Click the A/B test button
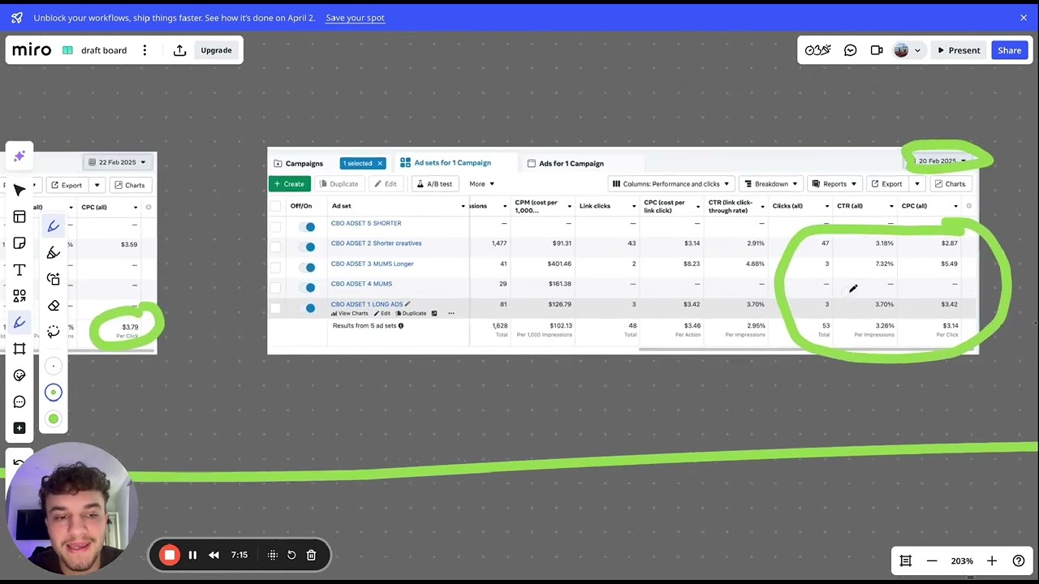The height and width of the screenshot is (584, 1039). pyautogui.click(x=434, y=184)
